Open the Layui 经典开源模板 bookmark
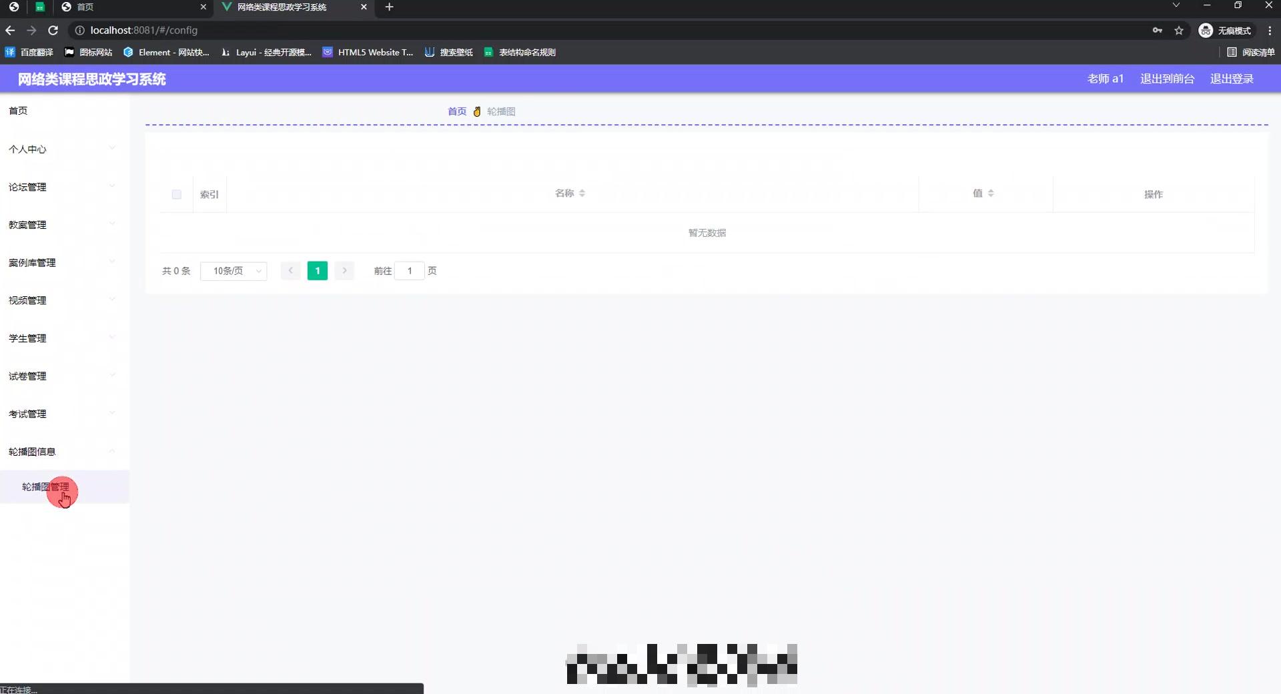 click(x=266, y=52)
